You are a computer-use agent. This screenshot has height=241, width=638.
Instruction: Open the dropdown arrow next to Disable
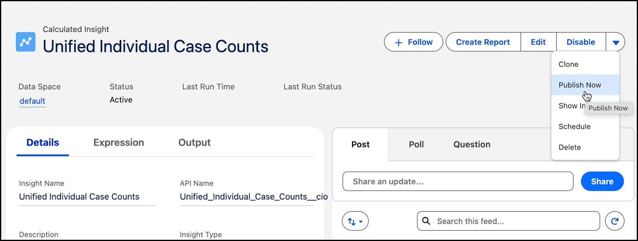tap(616, 41)
